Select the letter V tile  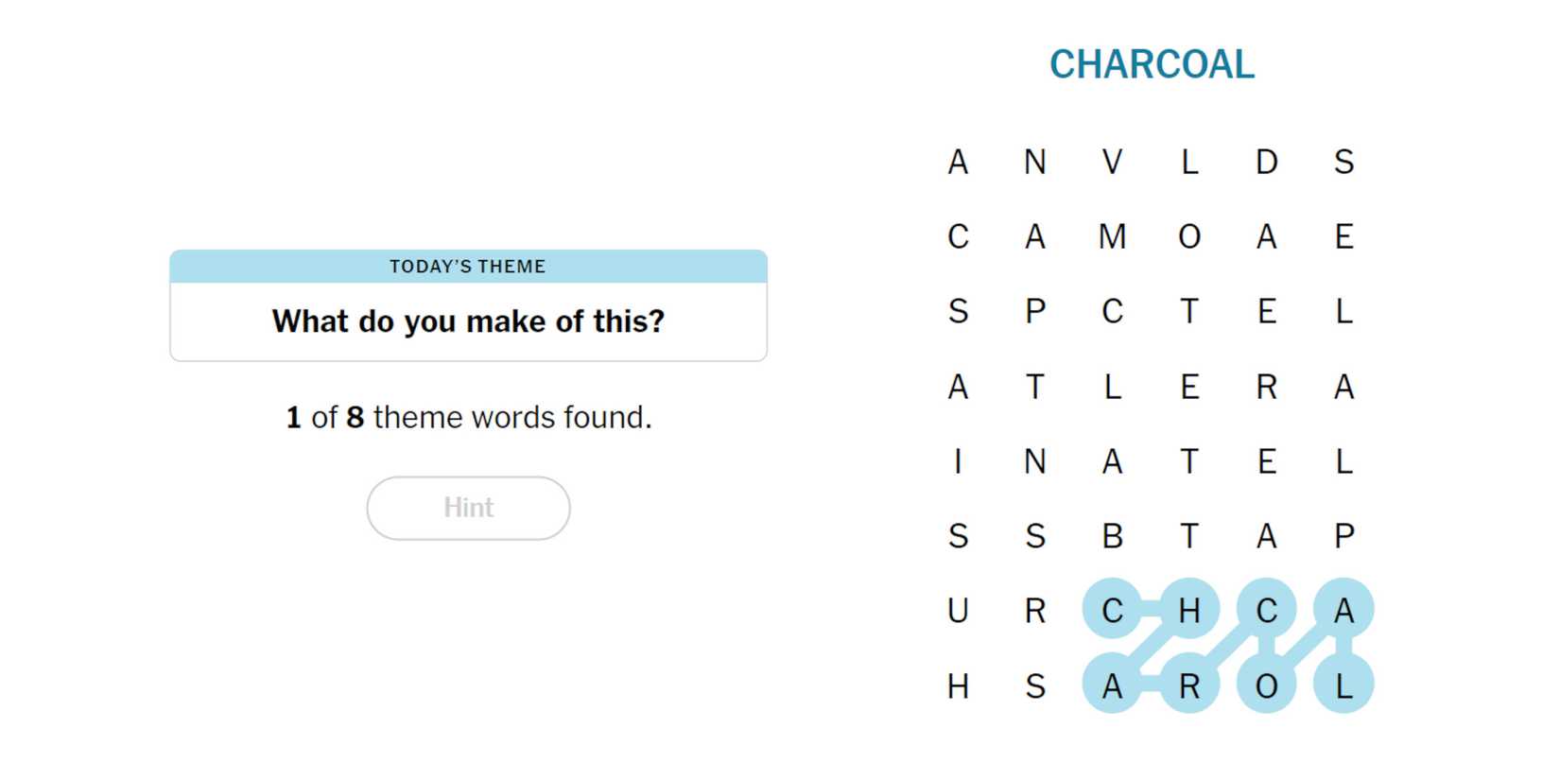coord(1112,162)
